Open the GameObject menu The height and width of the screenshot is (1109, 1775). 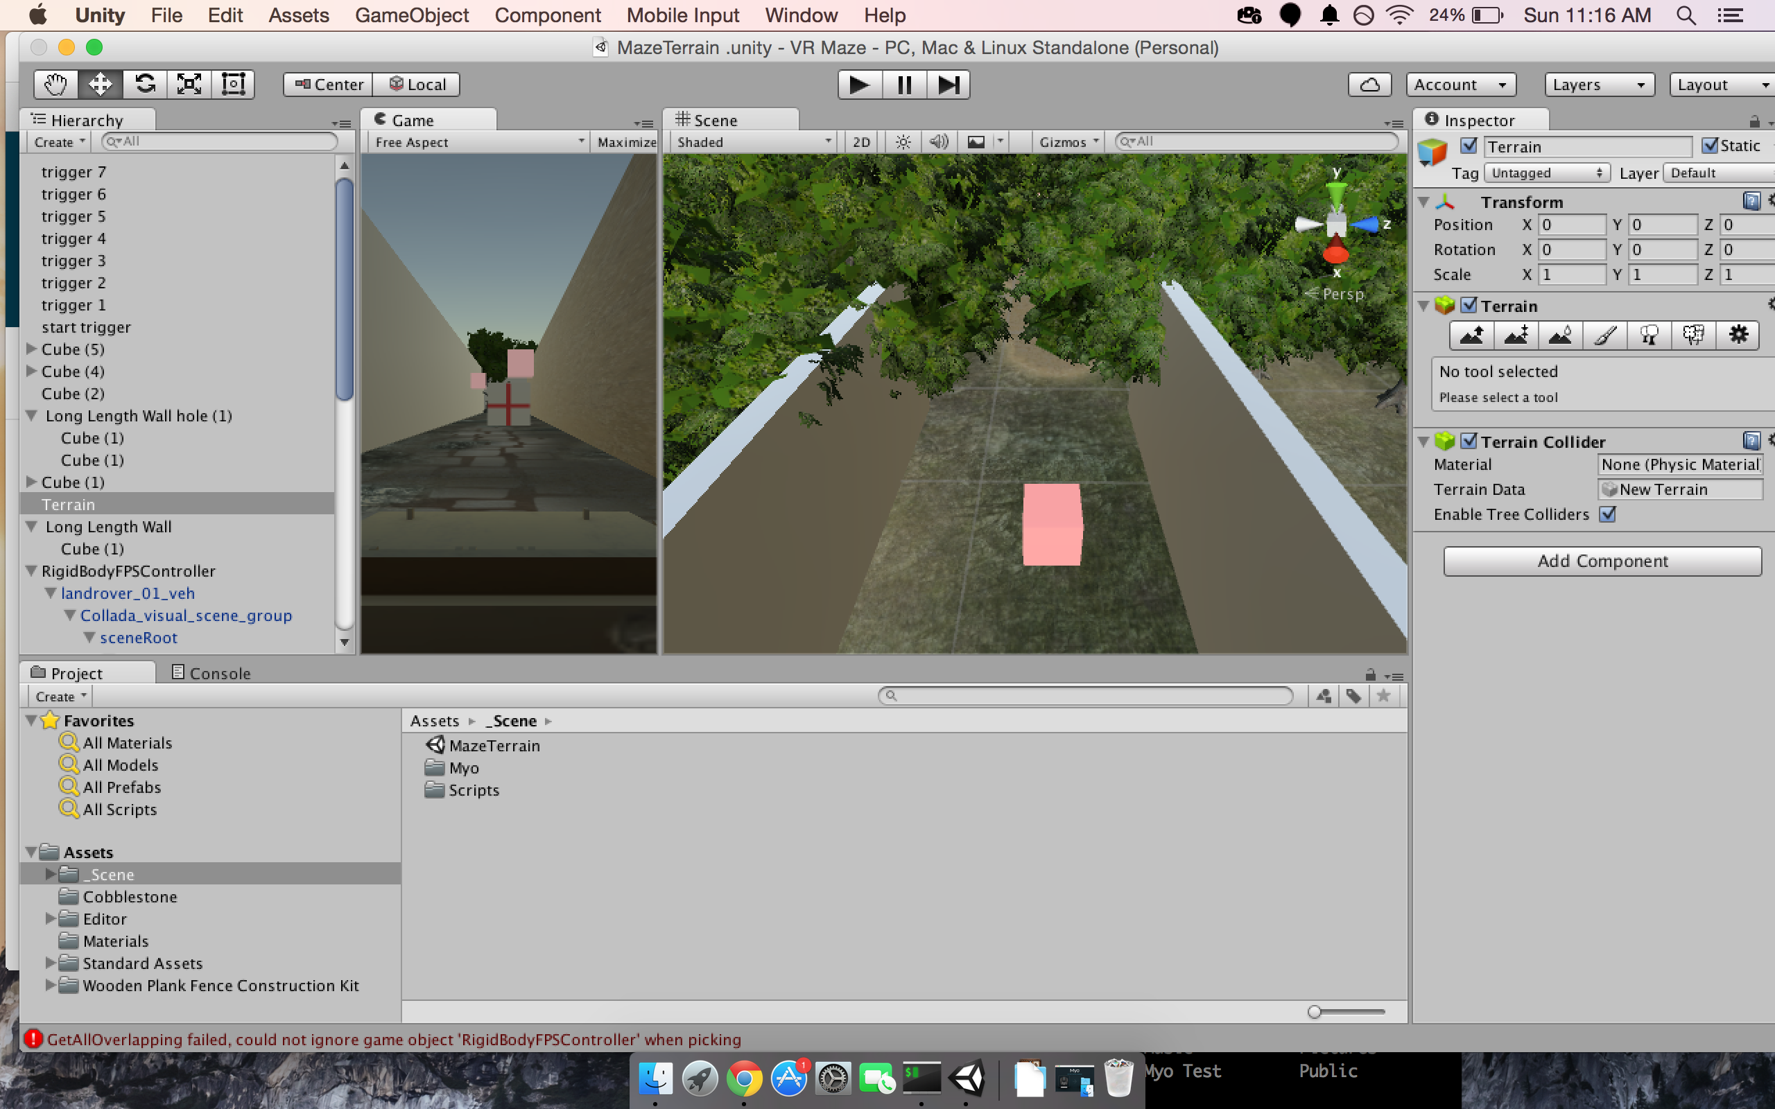click(411, 15)
